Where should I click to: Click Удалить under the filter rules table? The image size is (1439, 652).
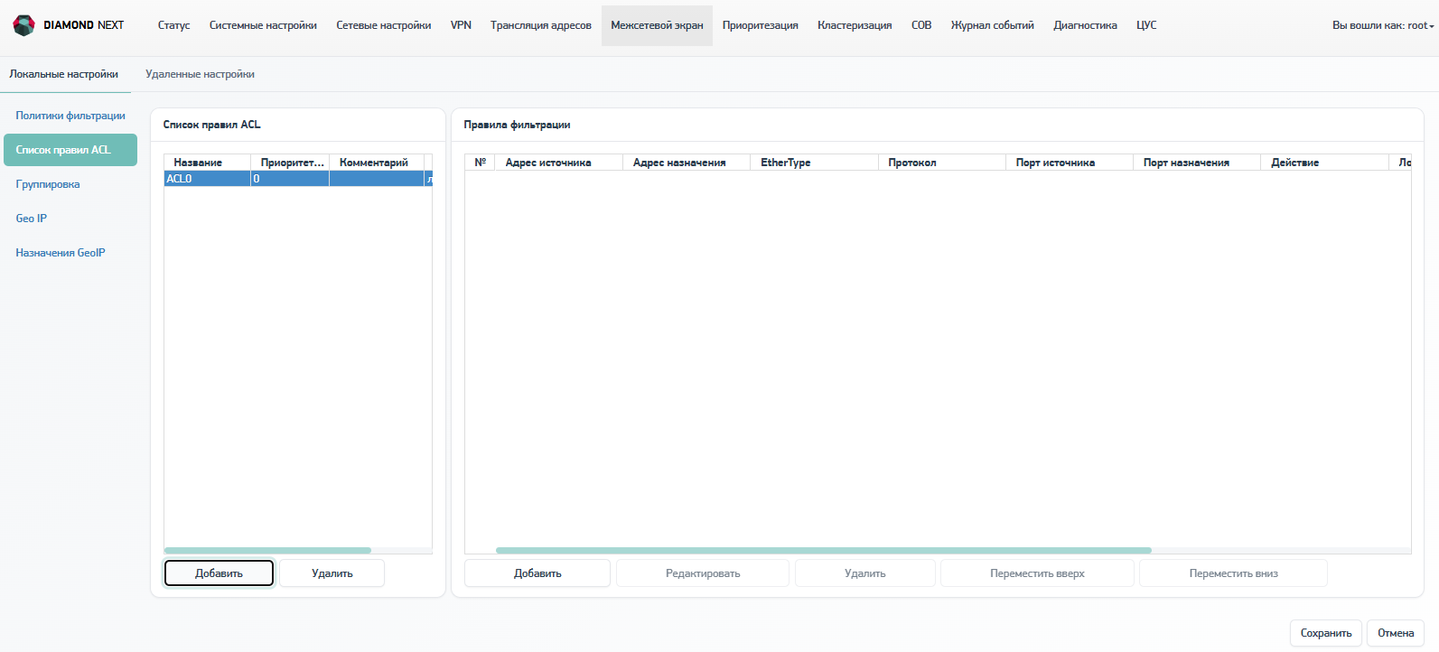(x=865, y=573)
